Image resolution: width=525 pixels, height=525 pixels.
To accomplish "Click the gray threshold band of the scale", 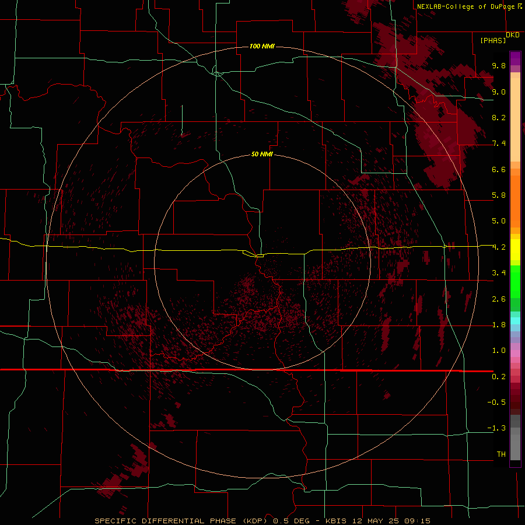I will click(x=515, y=438).
